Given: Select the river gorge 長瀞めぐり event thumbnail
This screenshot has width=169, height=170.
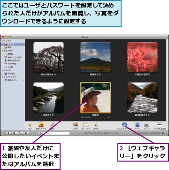Looking at the screenshot, I should [x=48, y=97].
